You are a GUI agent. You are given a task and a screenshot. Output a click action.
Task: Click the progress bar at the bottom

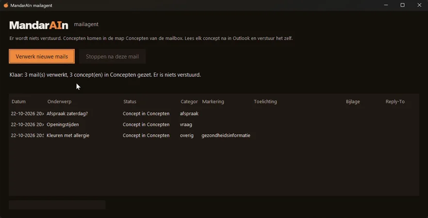[57, 205]
